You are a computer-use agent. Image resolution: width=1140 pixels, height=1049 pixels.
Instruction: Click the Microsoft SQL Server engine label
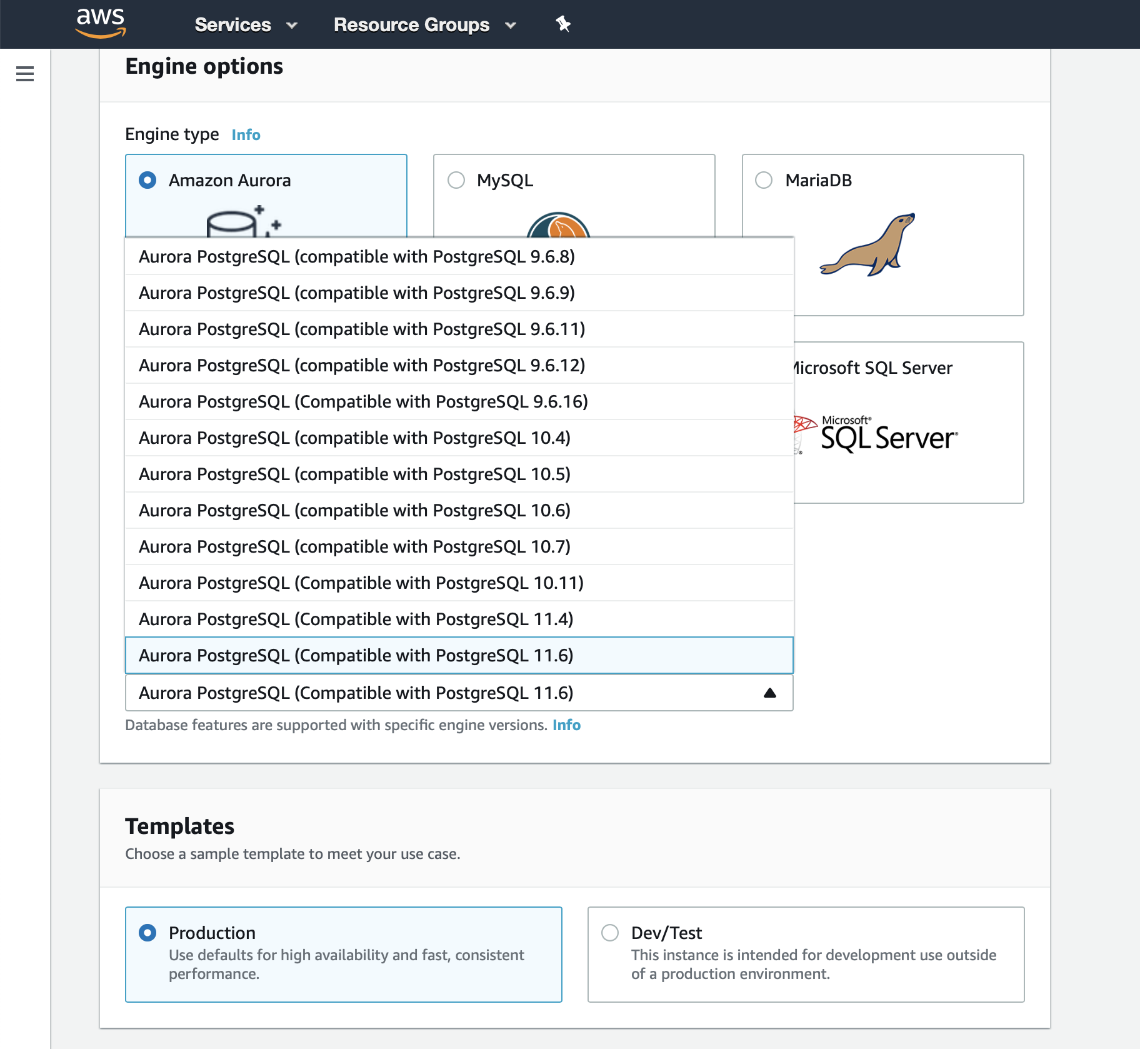[x=873, y=368]
